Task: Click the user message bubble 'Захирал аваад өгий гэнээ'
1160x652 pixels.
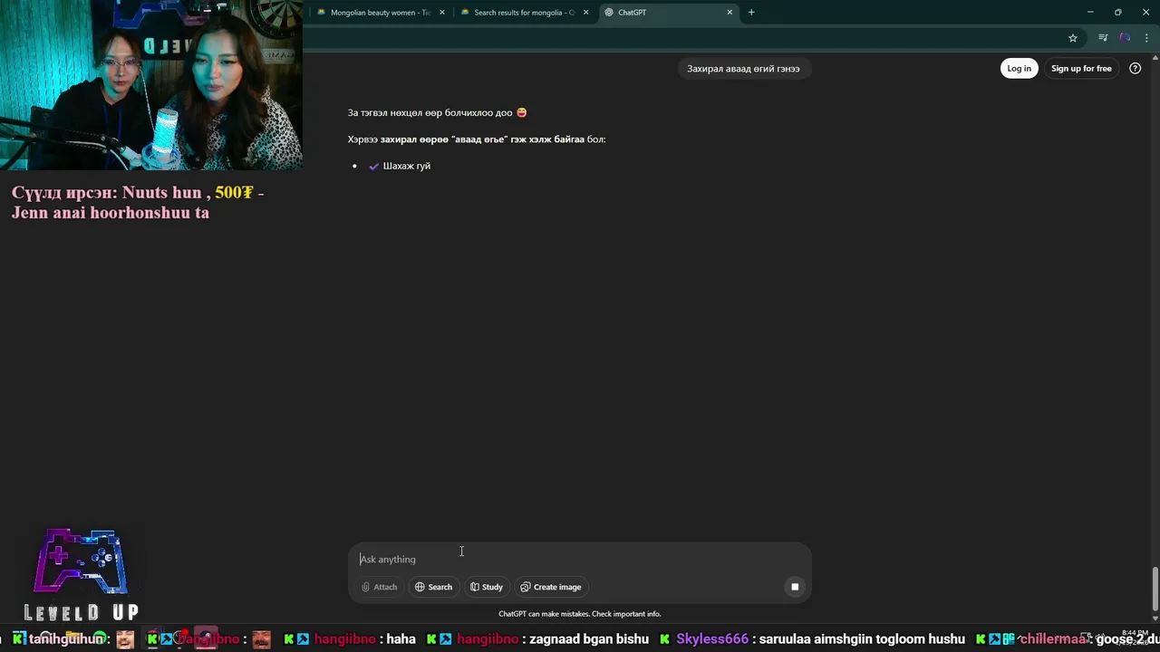Action: point(743,69)
